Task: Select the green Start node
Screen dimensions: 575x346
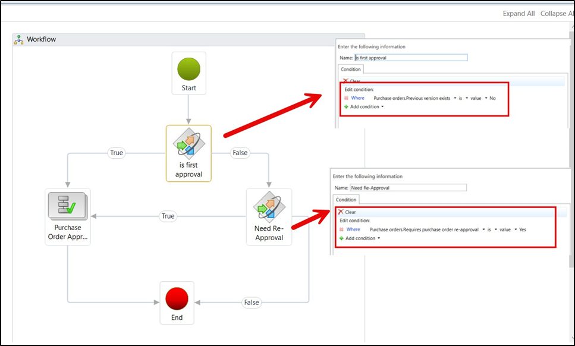Action: tap(188, 70)
